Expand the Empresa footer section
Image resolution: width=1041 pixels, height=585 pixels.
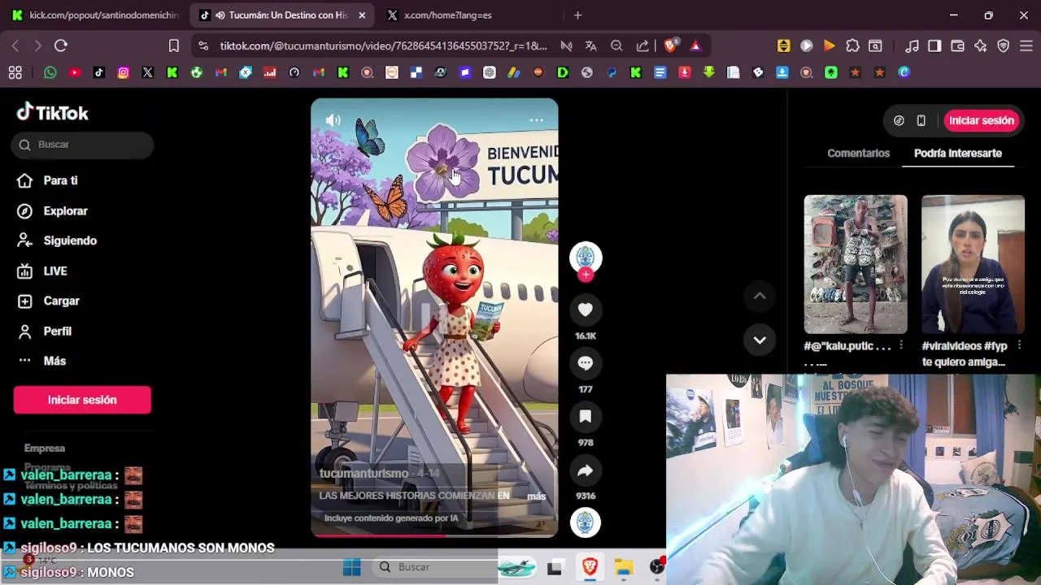[45, 448]
